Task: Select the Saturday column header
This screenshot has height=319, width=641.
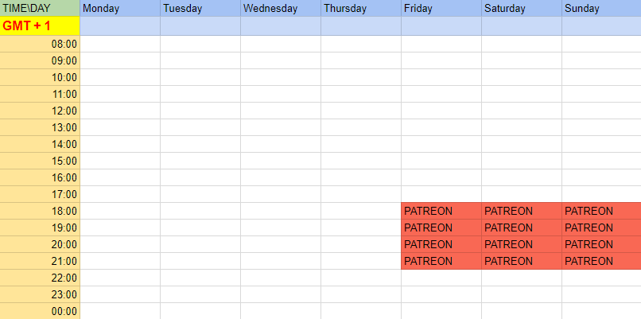Action: (x=522, y=8)
